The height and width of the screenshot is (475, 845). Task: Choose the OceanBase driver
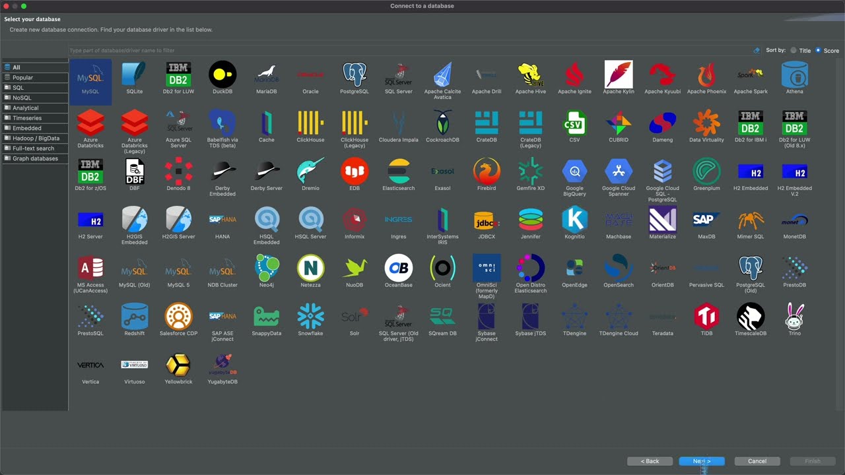(x=399, y=271)
